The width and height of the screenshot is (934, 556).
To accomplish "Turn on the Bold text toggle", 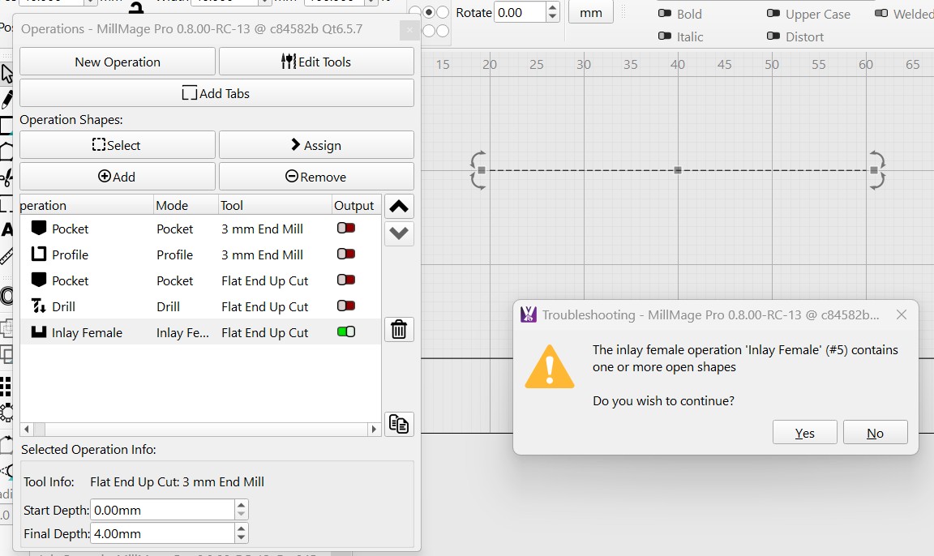I will [x=665, y=14].
